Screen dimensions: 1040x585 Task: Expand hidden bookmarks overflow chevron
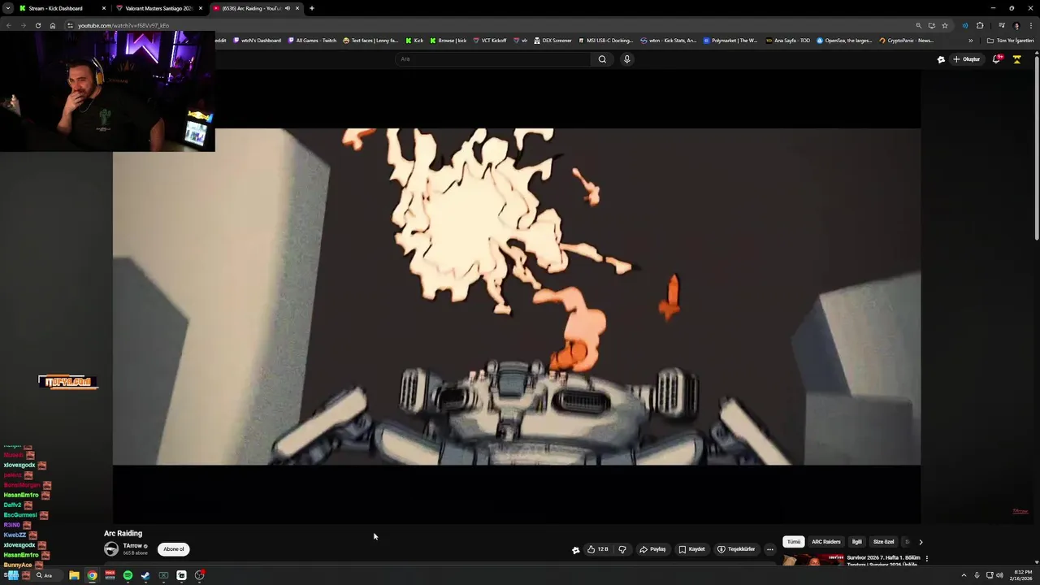click(x=970, y=41)
